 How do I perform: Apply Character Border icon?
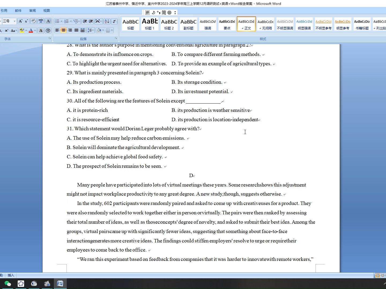48,21
